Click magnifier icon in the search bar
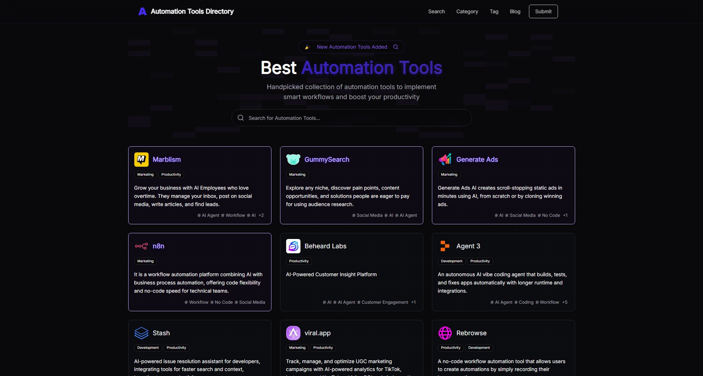 241,118
